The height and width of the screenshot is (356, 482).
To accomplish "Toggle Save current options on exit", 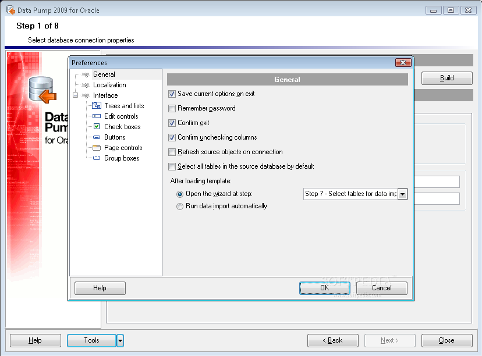I will 172,94.
